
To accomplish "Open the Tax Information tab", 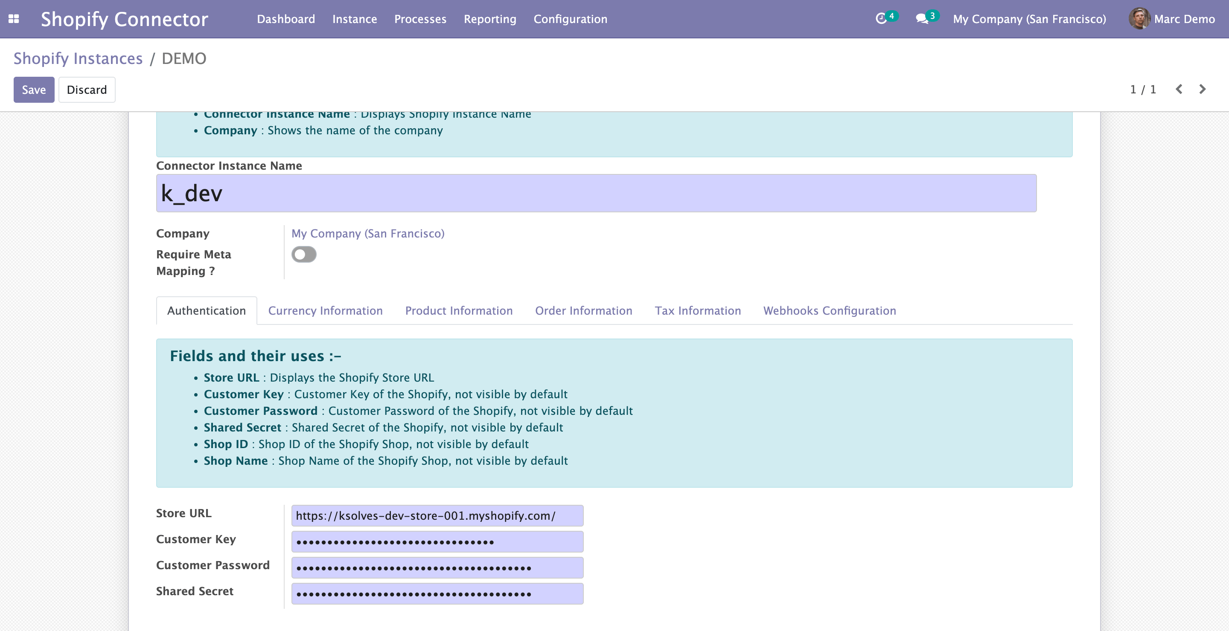I will (x=698, y=311).
